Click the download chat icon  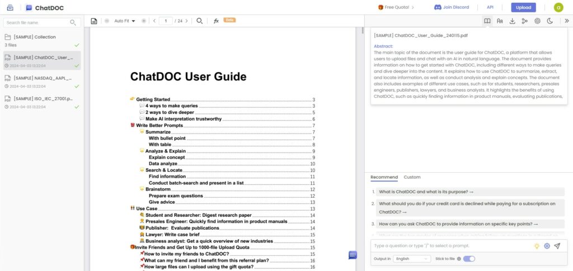tap(513, 21)
